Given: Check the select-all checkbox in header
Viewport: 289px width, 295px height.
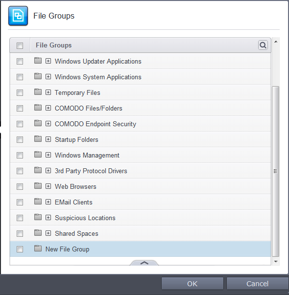Looking at the screenshot, I should click(x=20, y=45).
